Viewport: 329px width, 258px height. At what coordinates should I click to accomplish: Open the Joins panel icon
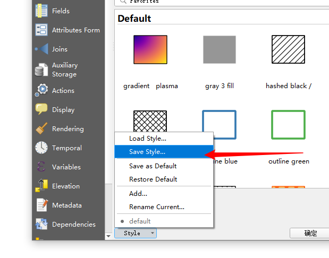pyautogui.click(x=41, y=49)
